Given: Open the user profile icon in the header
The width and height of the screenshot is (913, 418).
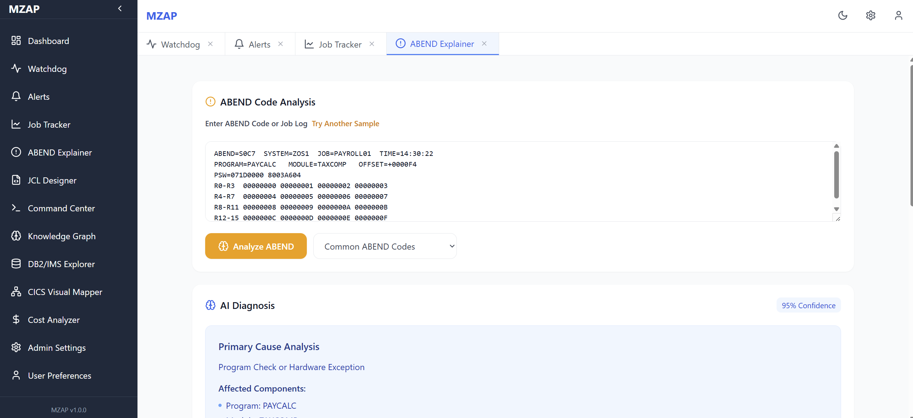Looking at the screenshot, I should 898,15.
